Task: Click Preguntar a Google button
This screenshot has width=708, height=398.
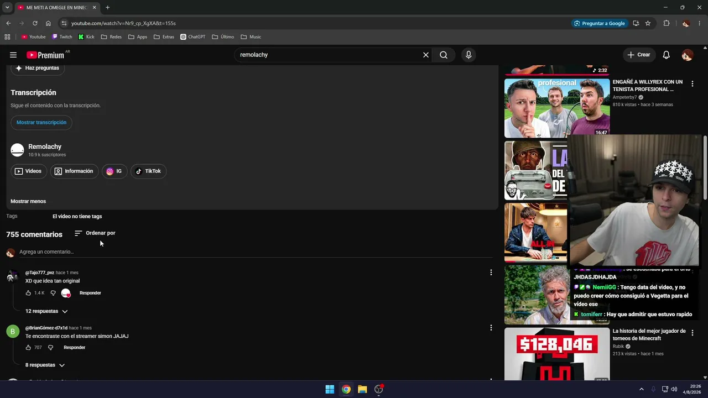Action: [600, 23]
